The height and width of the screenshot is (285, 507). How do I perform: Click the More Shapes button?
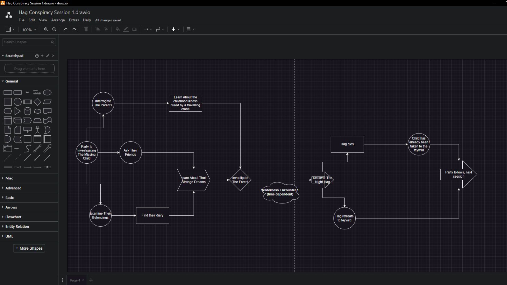pyautogui.click(x=29, y=248)
